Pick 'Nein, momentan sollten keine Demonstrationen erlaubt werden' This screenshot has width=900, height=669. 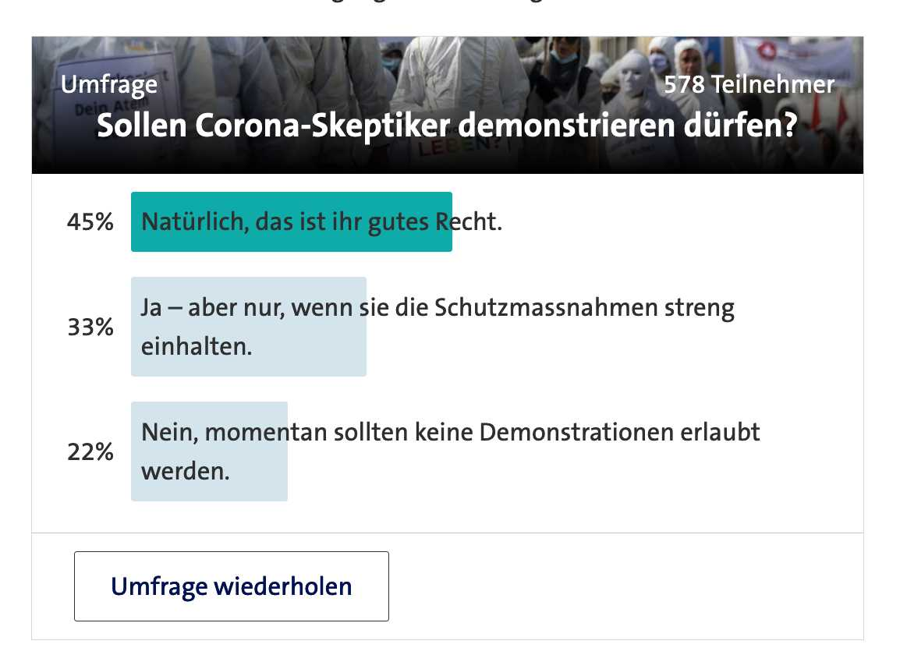pos(451,451)
